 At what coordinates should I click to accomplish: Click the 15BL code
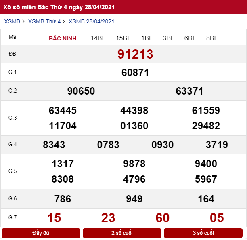coord(123,38)
